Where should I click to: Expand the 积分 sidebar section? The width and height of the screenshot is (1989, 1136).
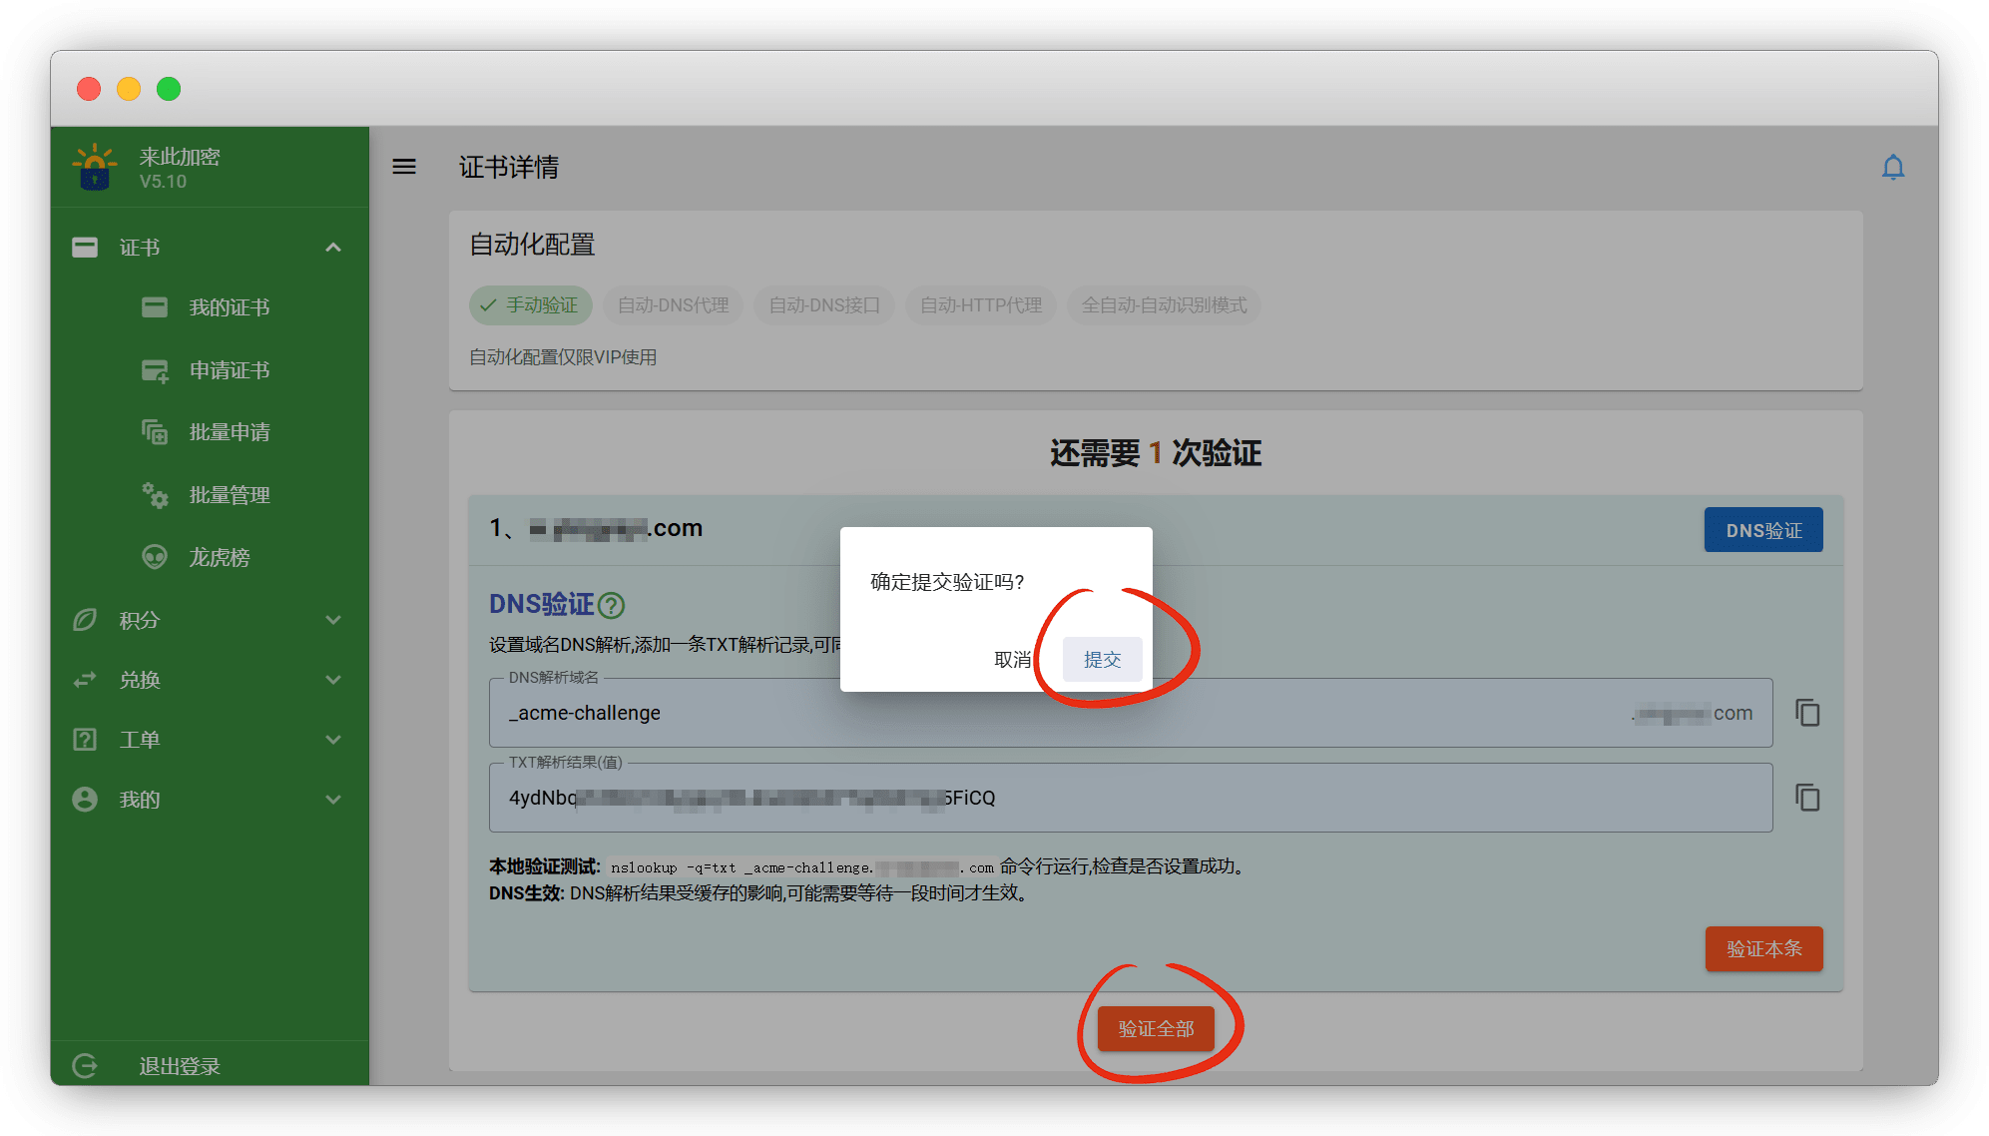coord(333,620)
